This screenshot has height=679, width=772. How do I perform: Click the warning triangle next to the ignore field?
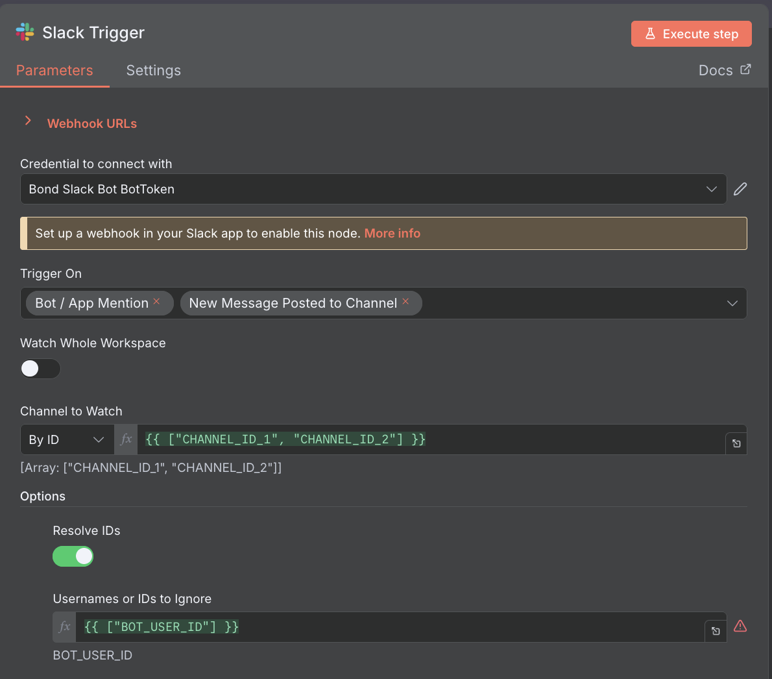click(740, 626)
